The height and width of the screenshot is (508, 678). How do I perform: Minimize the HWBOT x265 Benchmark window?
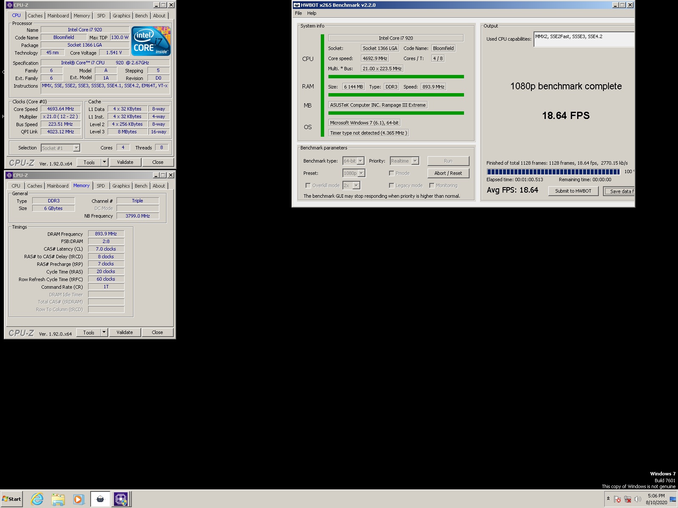click(x=615, y=5)
